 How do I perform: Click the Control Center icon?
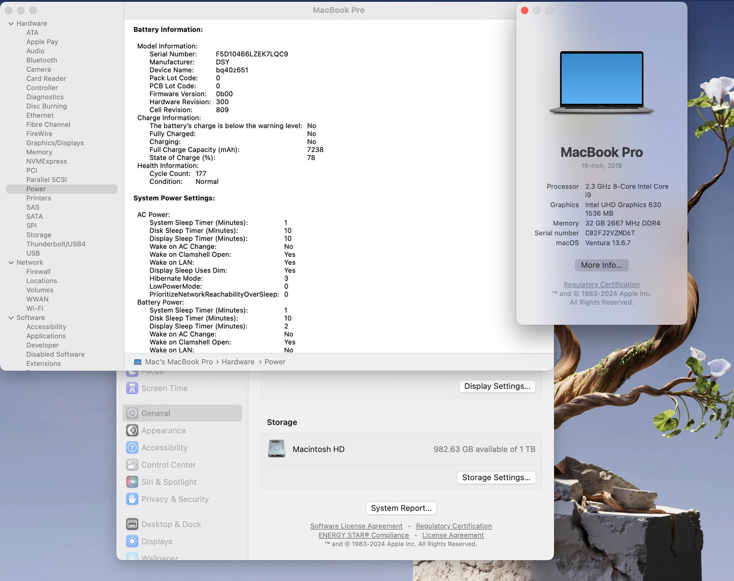click(x=132, y=465)
